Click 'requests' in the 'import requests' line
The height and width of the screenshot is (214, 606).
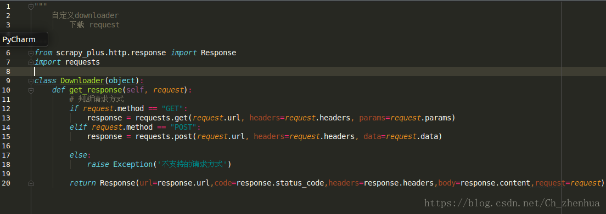[x=82, y=62]
